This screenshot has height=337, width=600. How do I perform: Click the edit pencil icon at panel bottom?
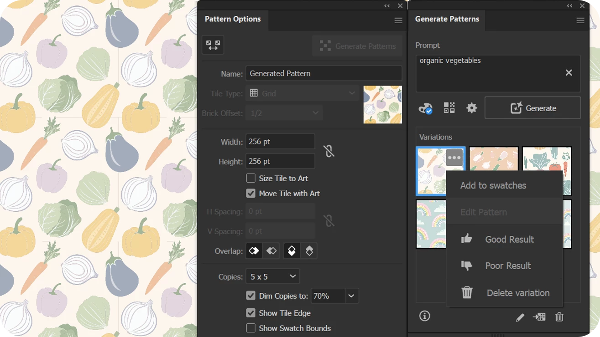(x=520, y=317)
